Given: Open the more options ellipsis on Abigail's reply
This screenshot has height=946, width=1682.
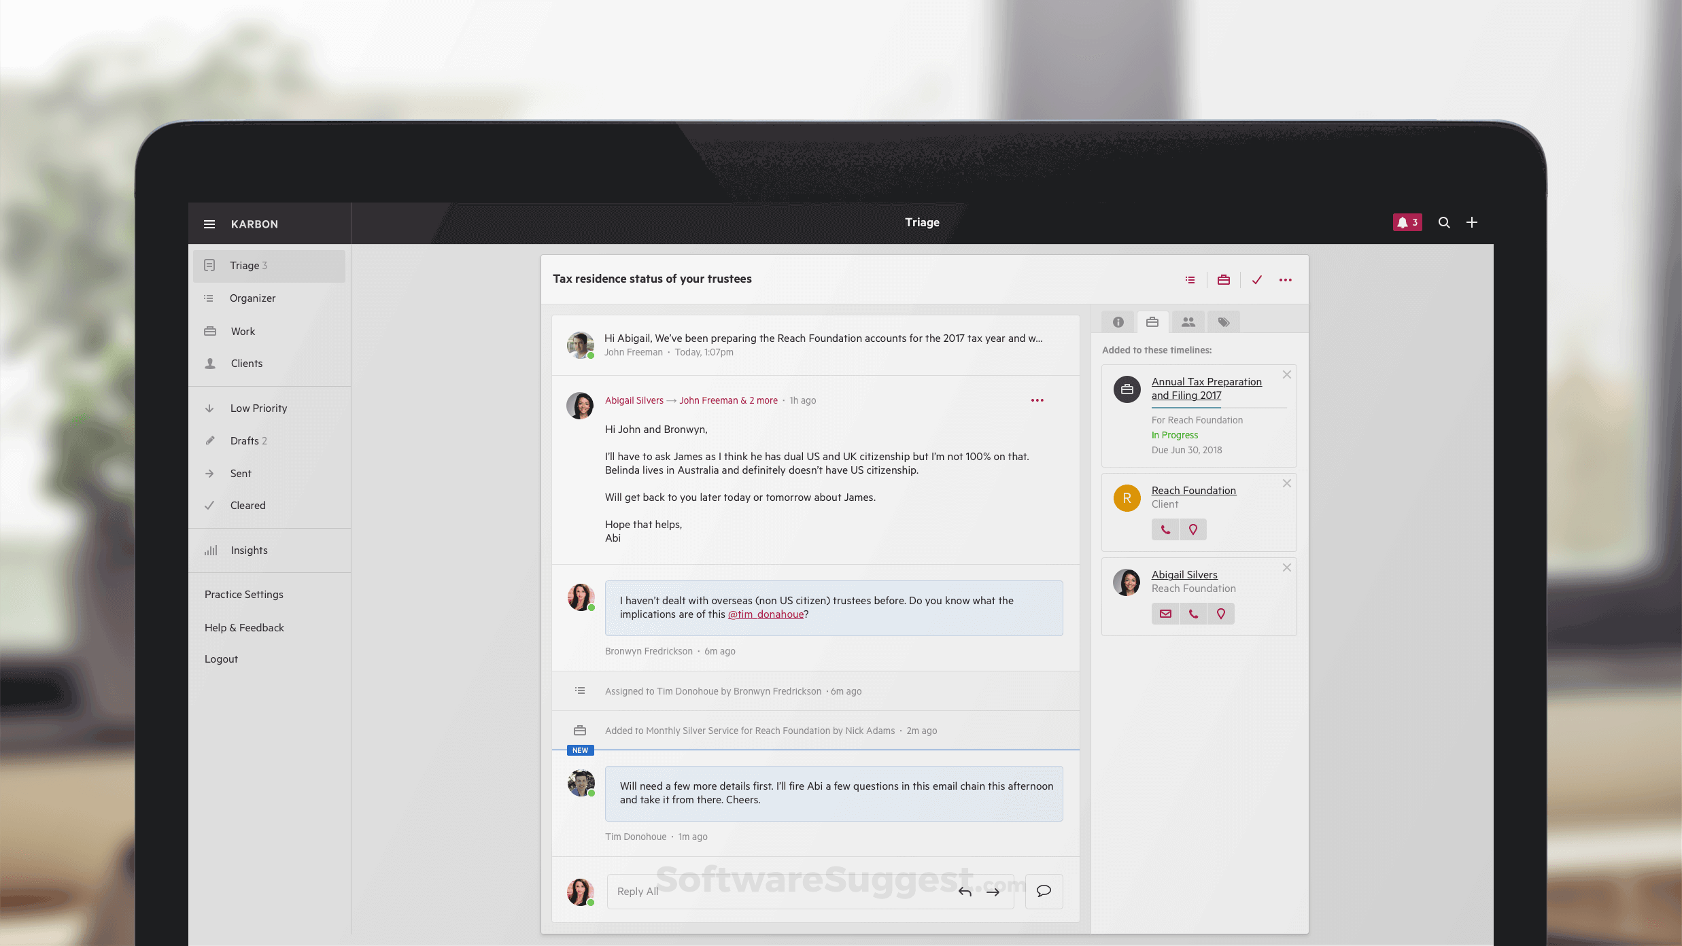Looking at the screenshot, I should pos(1037,400).
